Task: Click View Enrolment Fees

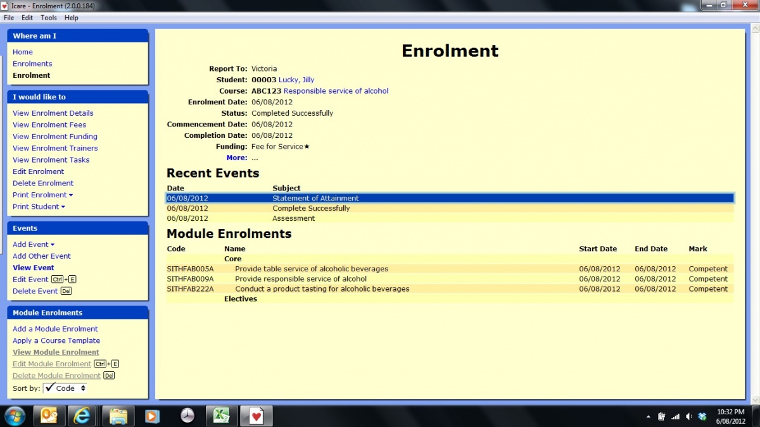Action: tap(49, 125)
